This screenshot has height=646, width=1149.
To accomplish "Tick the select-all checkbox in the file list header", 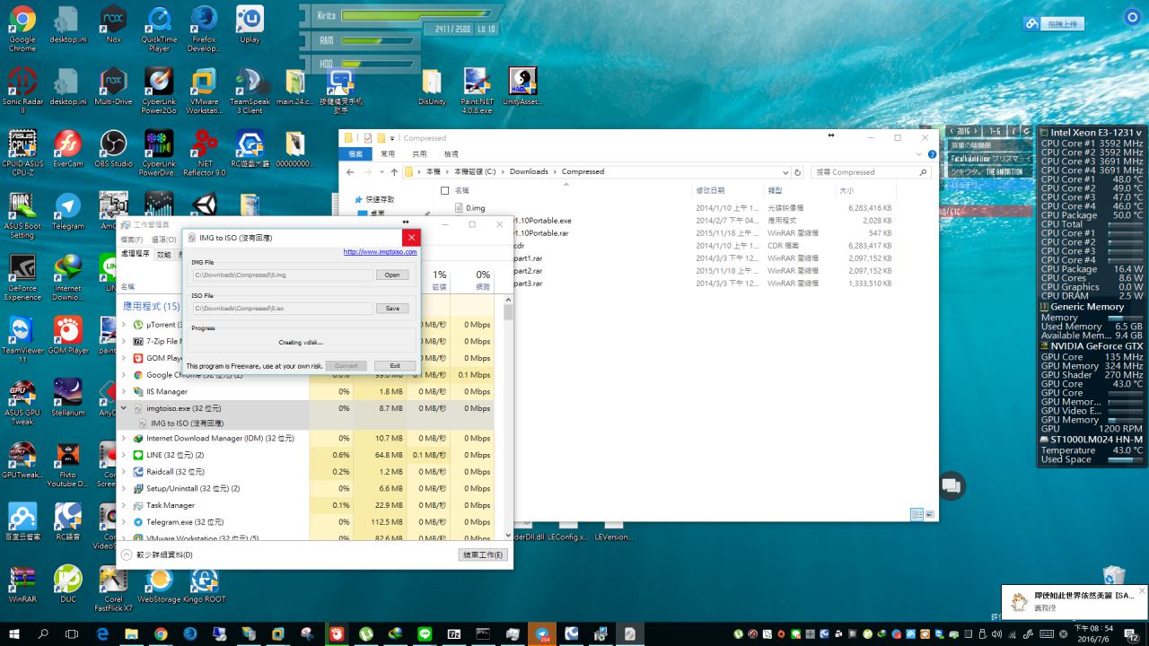I will click(x=444, y=191).
